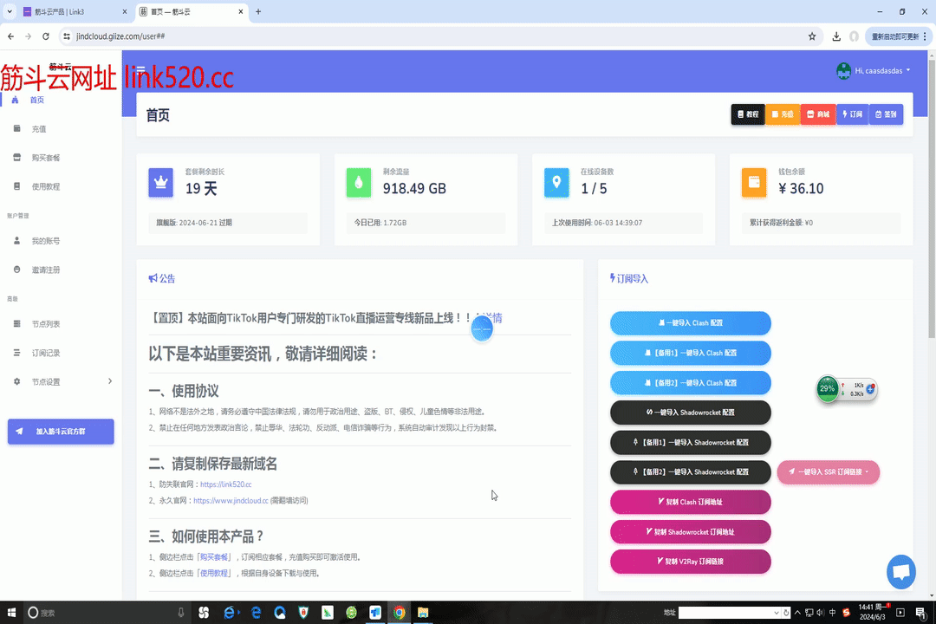Click the location pin online devices icon
This screenshot has width=936, height=624.
[556, 182]
